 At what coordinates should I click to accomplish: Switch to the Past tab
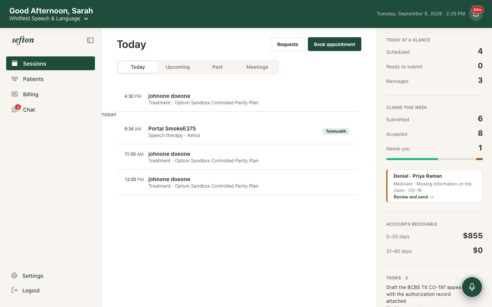(x=217, y=67)
